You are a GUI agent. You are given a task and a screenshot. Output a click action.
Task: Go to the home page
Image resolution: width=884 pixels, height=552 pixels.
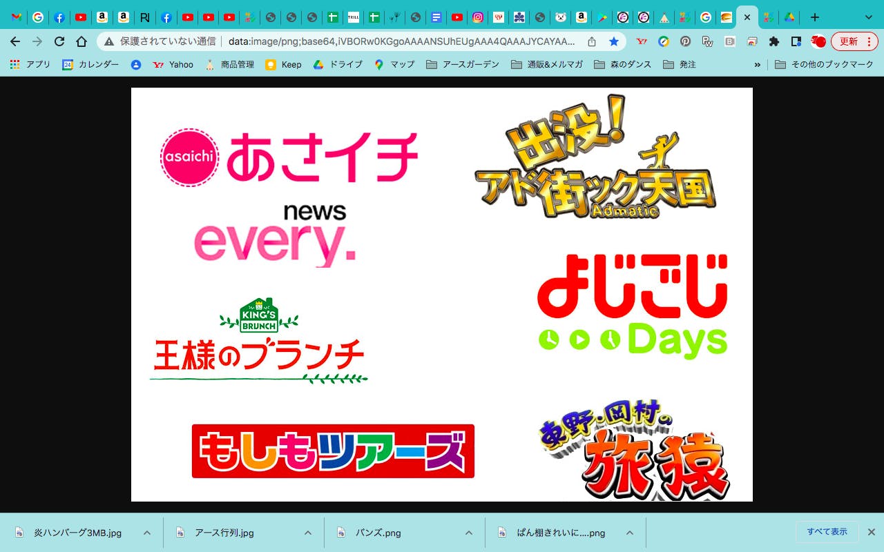click(x=81, y=41)
